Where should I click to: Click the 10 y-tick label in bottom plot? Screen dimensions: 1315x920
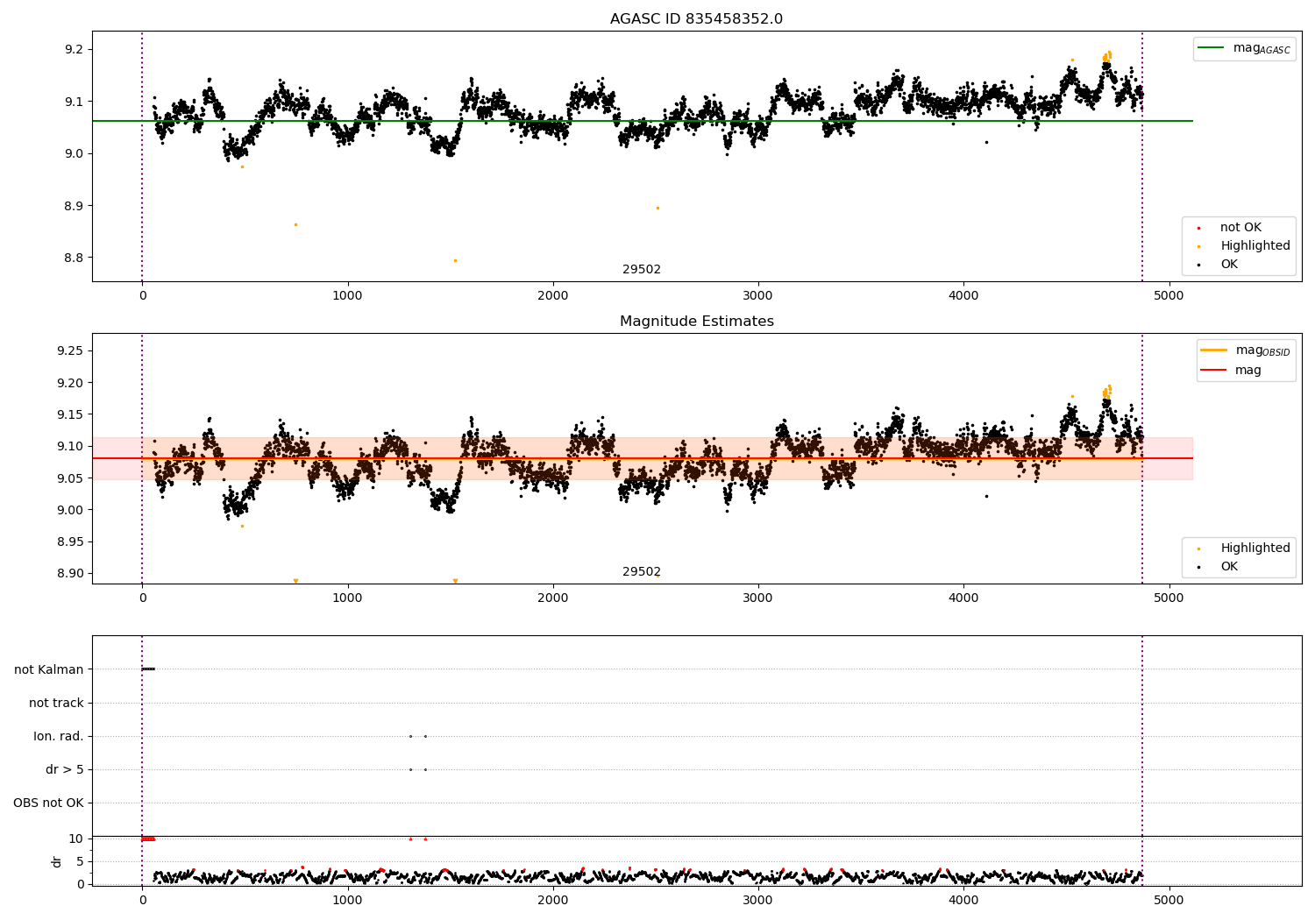click(76, 839)
